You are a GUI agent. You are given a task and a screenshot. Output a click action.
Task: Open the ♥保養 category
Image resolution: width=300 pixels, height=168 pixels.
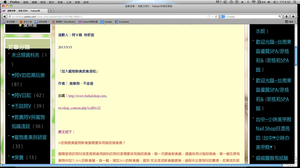coord(17,157)
